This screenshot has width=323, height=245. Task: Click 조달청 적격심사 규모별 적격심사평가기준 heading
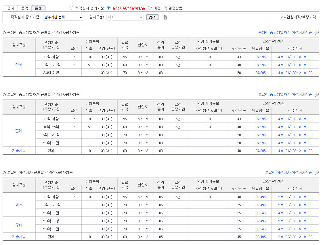pyautogui.click(x=40, y=172)
